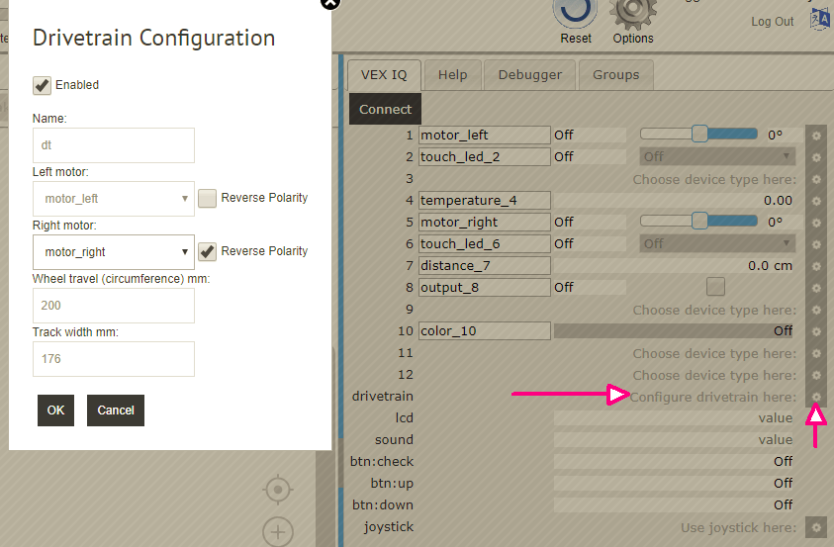Open settings gear for port 6 touch_led_6
The width and height of the screenshot is (834, 547).
[x=816, y=244]
